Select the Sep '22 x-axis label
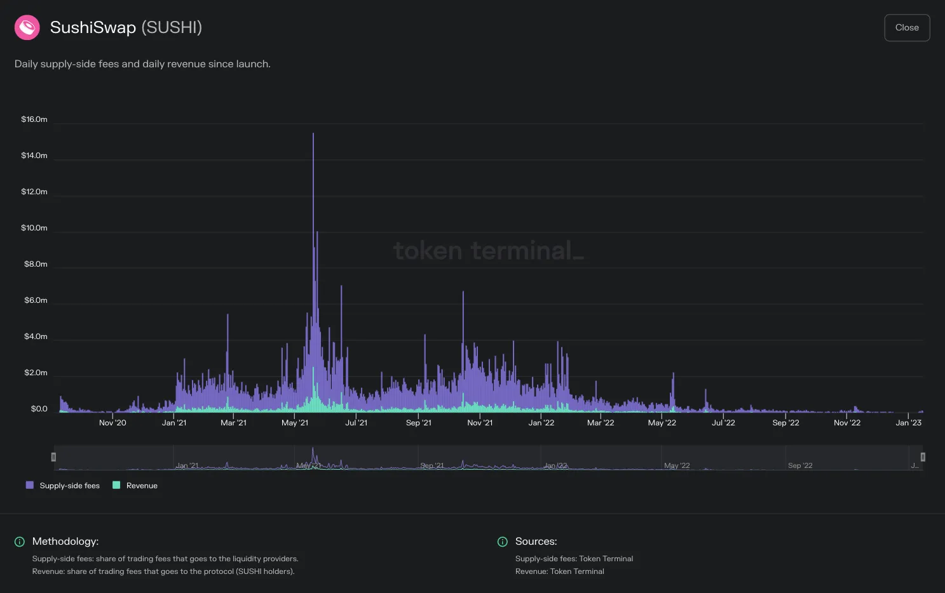945x593 pixels. [x=786, y=423]
